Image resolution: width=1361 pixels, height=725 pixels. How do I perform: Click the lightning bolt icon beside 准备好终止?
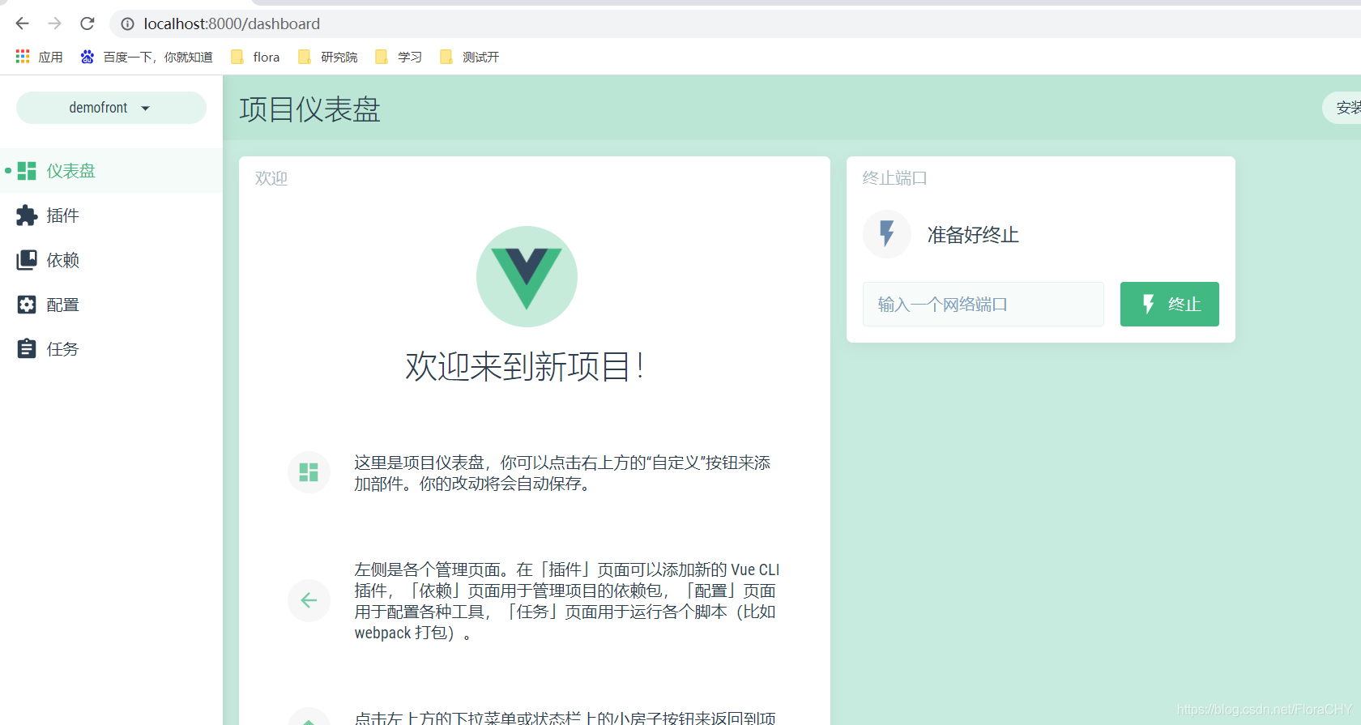tap(887, 234)
